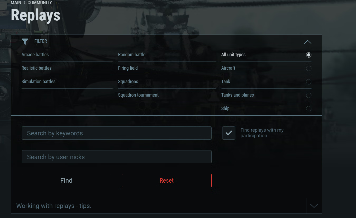This screenshot has width=356, height=218.
Task: Filter by Realistic battles
Action: point(36,68)
